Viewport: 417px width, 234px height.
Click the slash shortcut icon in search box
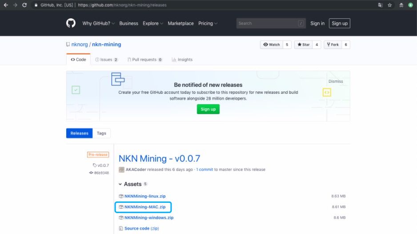(301, 24)
